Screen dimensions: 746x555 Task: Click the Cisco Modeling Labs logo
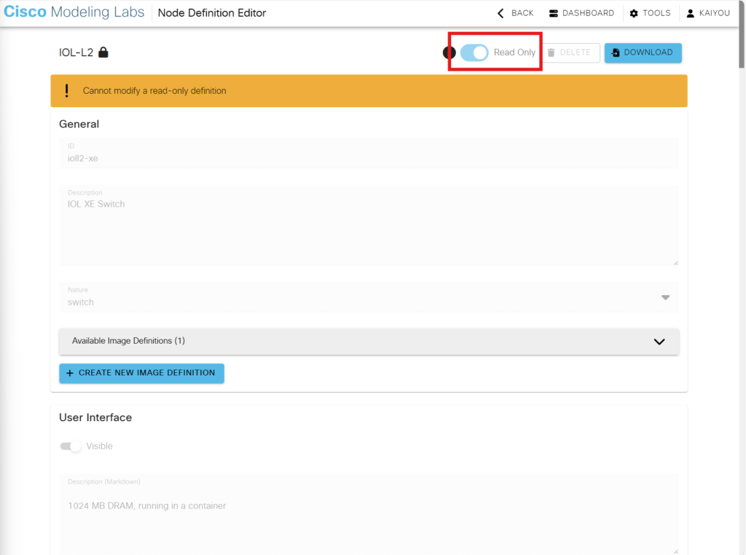tap(74, 12)
